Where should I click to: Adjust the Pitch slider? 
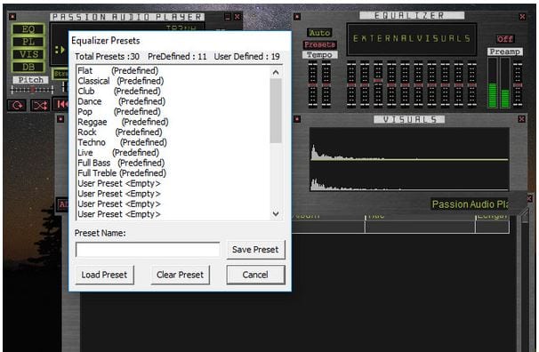click(x=32, y=90)
